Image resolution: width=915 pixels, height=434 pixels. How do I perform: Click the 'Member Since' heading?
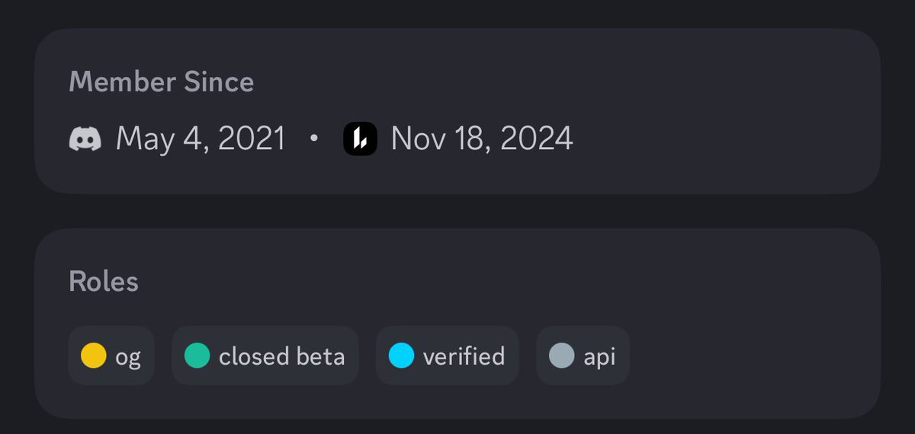pos(161,82)
